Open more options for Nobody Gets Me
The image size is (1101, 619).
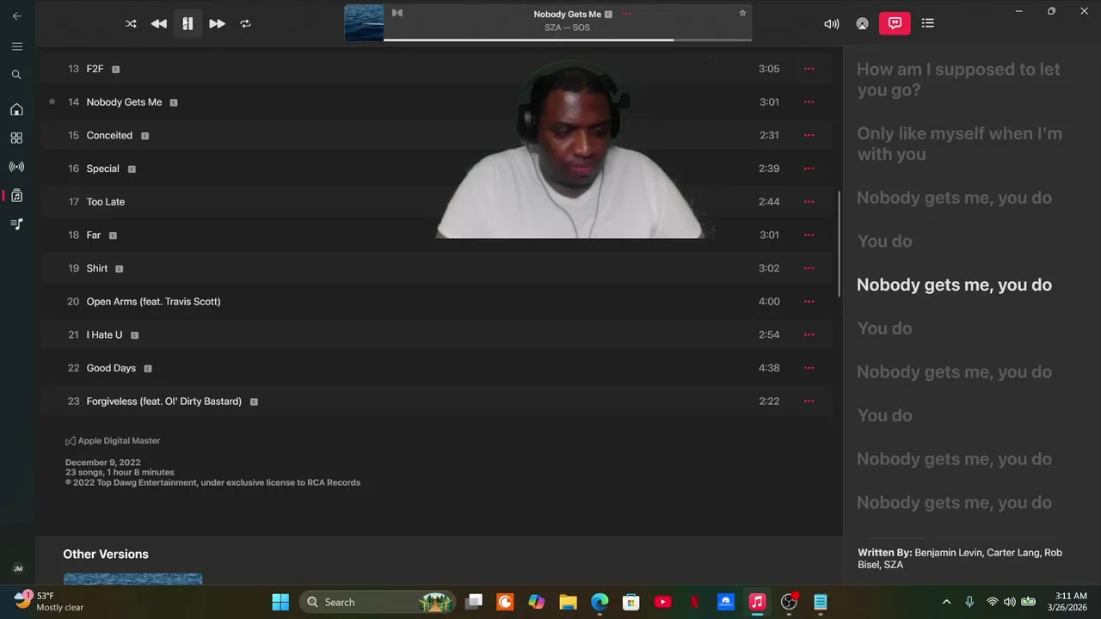[809, 101]
